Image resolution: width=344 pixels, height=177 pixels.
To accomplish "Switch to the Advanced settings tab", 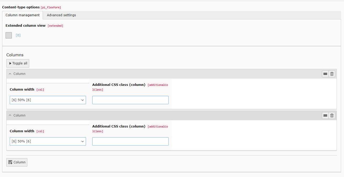I will tap(61, 15).
